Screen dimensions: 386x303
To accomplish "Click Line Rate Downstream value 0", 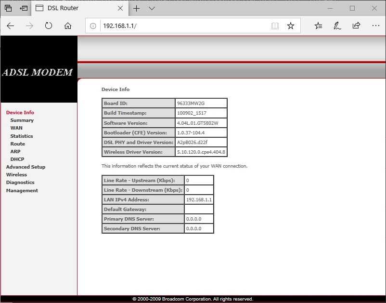I will (x=188, y=190).
